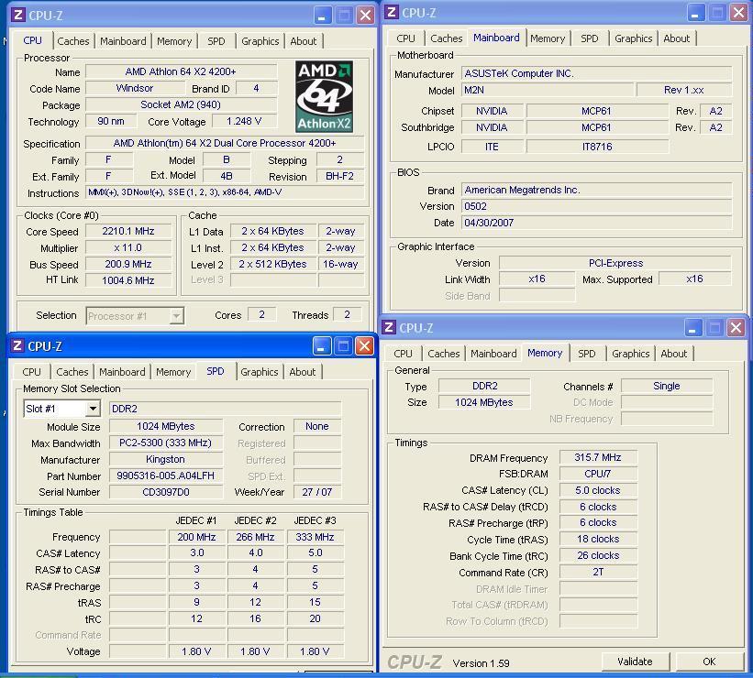The image size is (753, 678).
Task: Minimize the CPU tab window
Action: point(322,16)
